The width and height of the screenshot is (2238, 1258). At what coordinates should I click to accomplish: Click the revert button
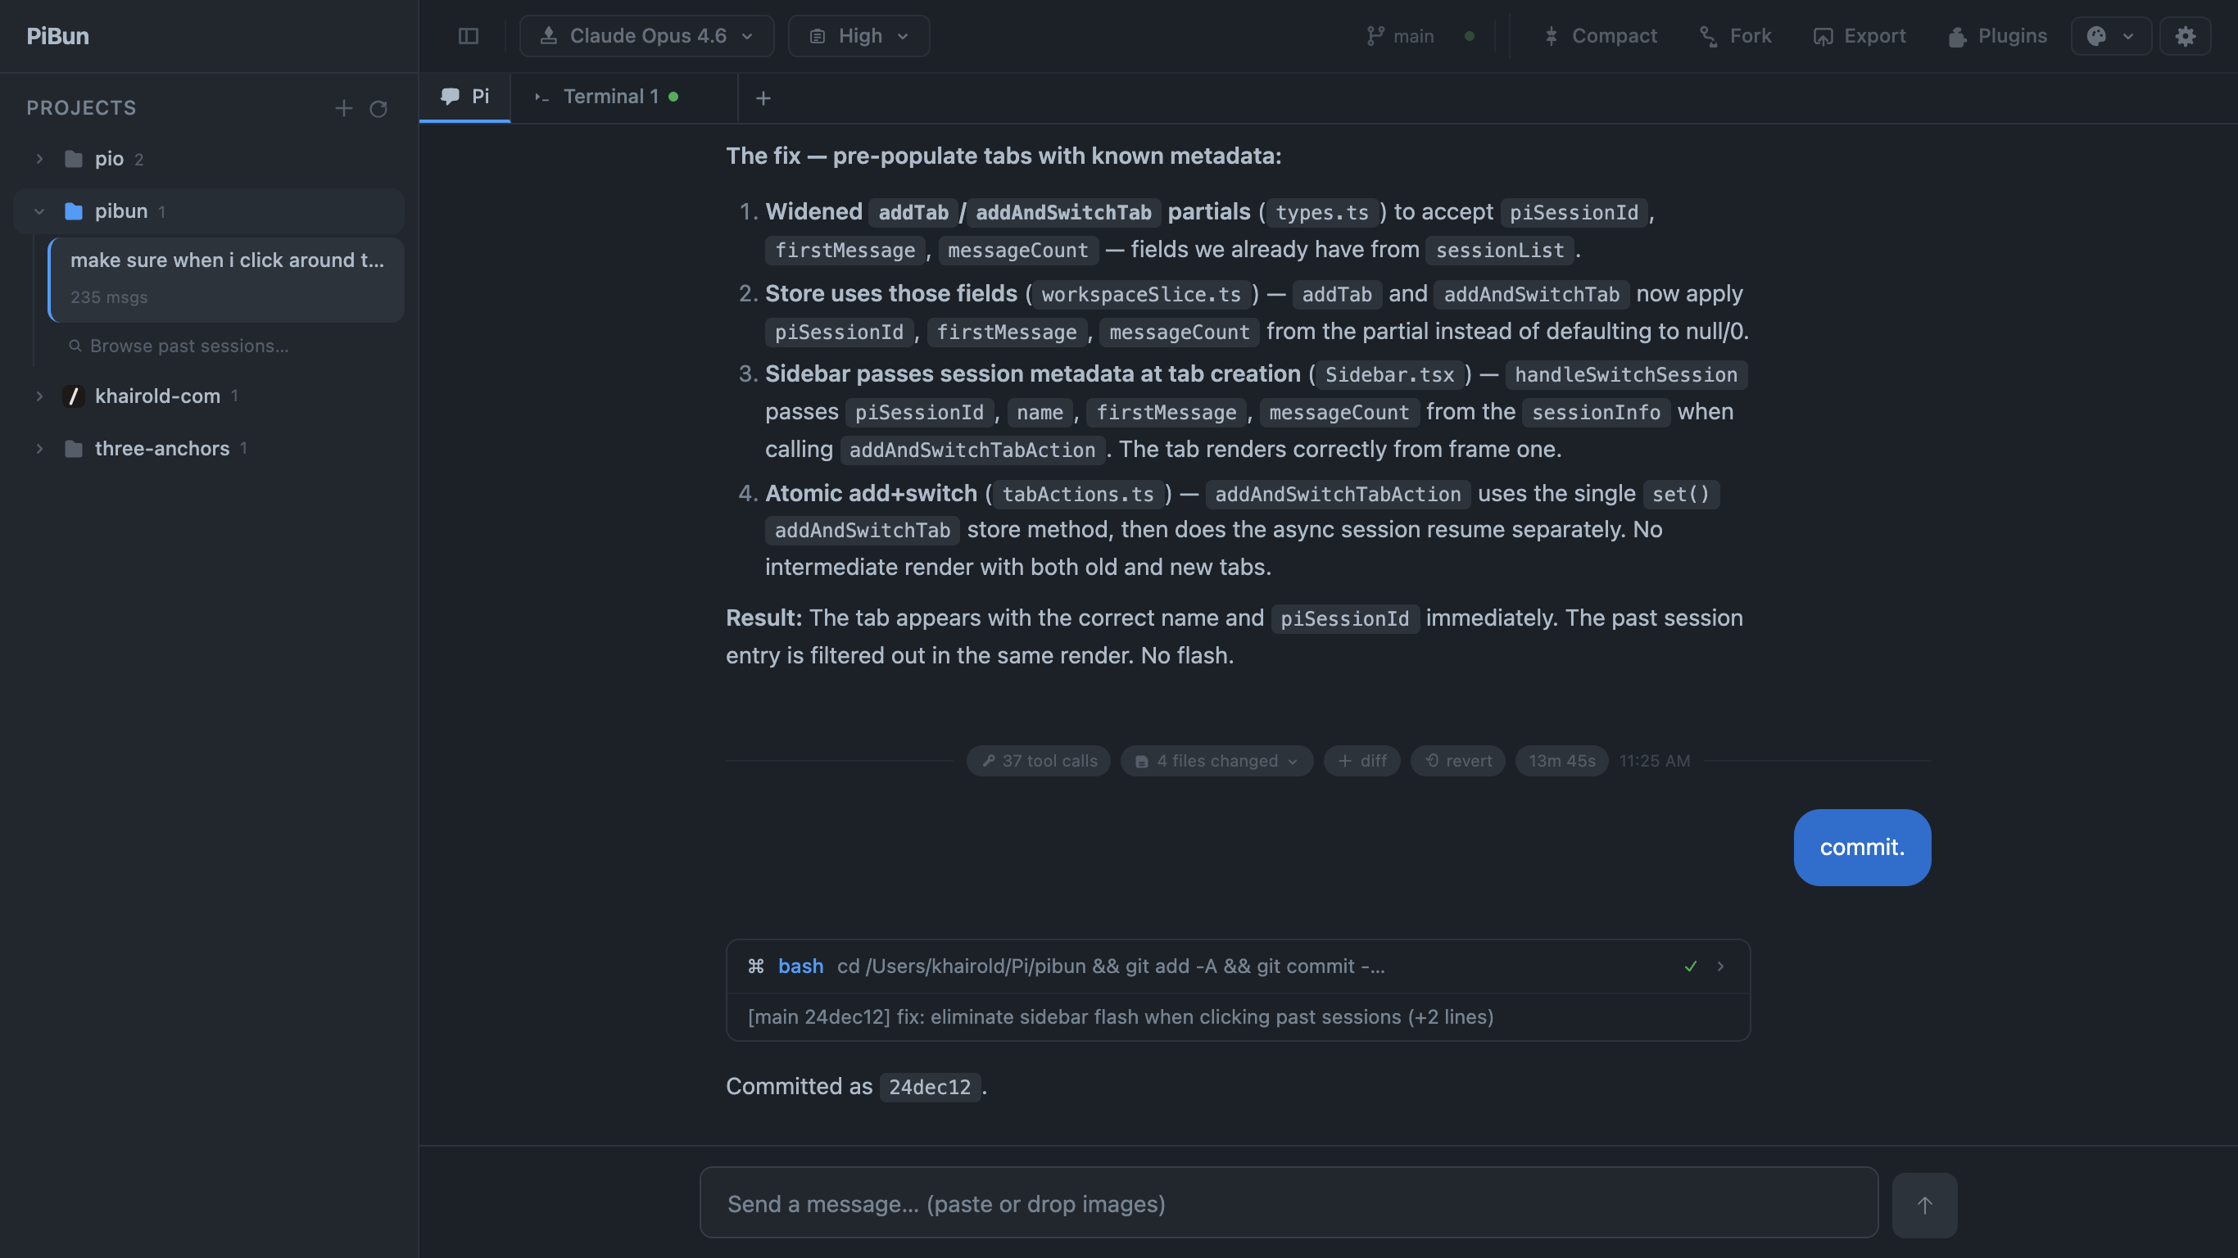click(x=1458, y=761)
